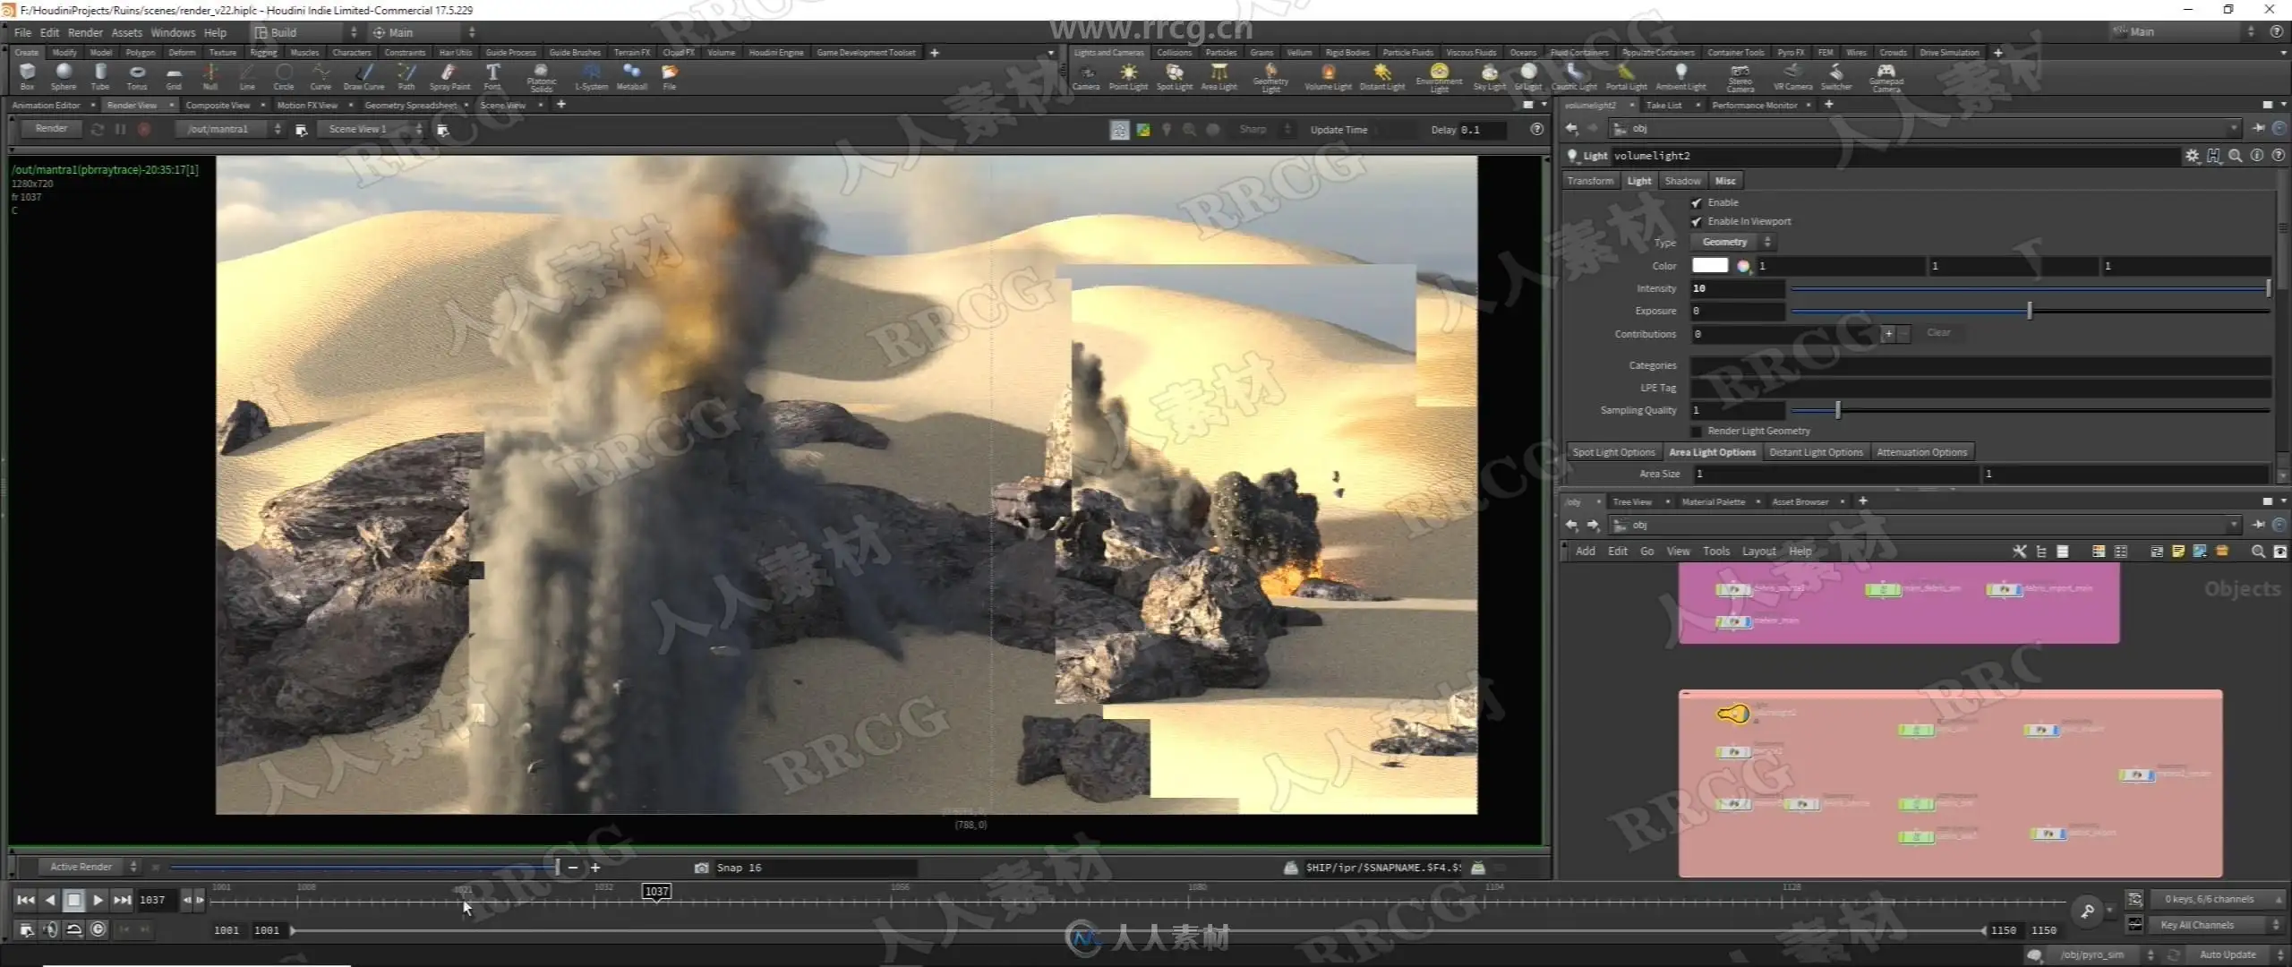The width and height of the screenshot is (2292, 967).
Task: Enable Render Light Geometry checkbox
Action: [1696, 432]
